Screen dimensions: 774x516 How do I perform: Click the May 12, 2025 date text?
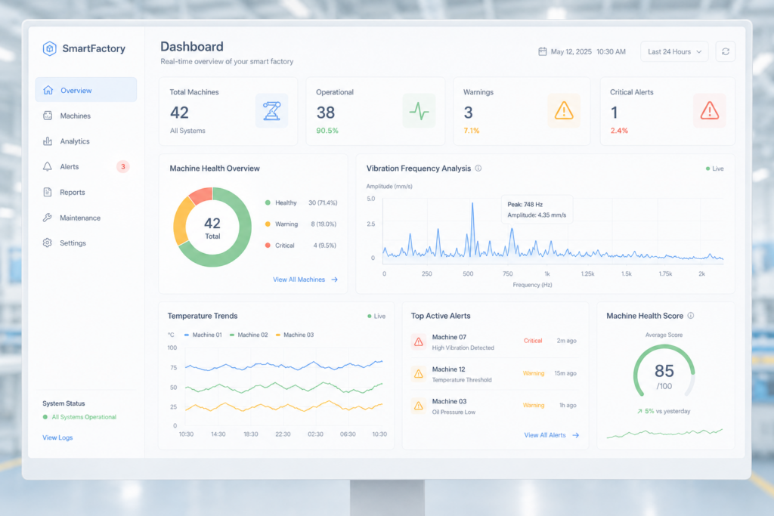571,51
